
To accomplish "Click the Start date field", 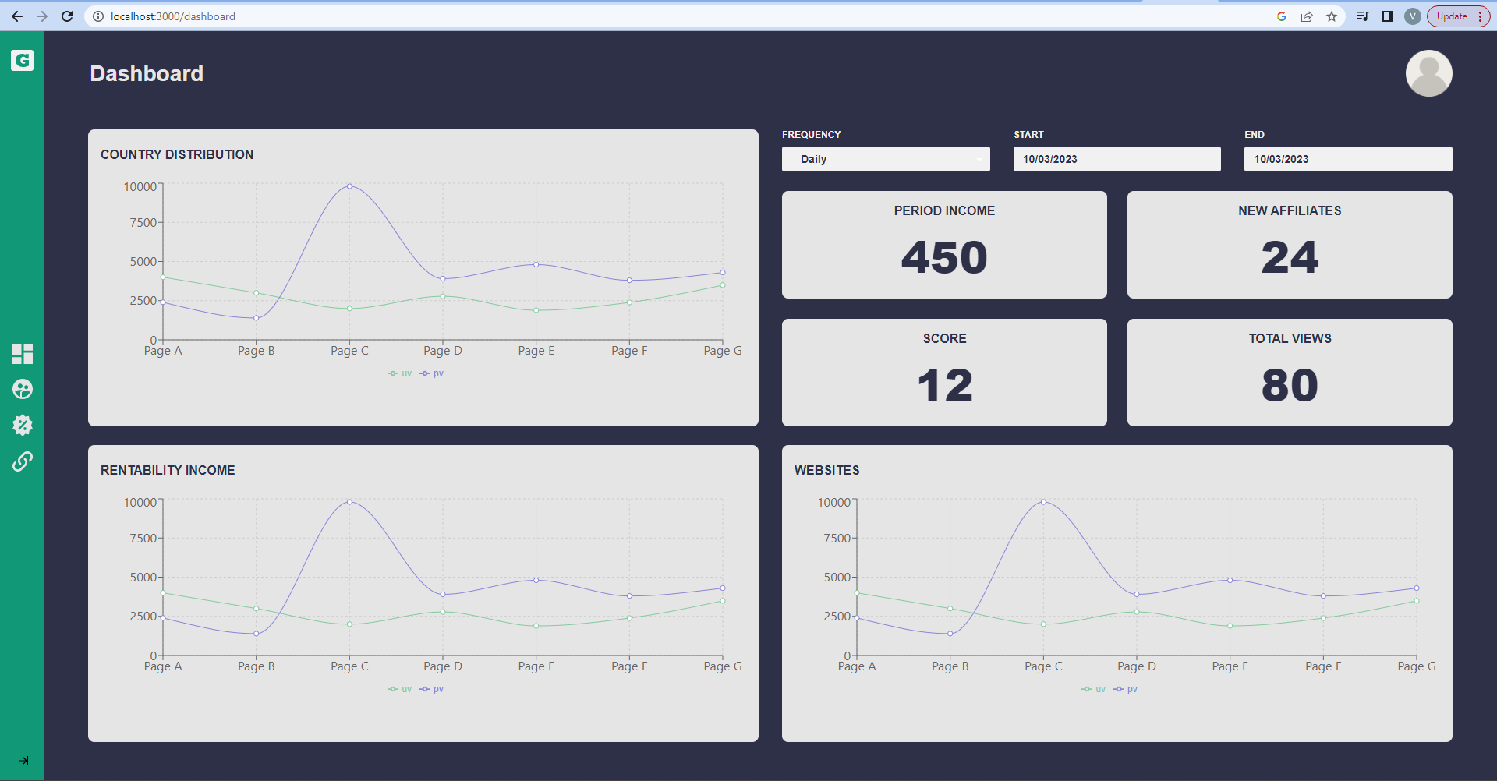I will coord(1117,159).
